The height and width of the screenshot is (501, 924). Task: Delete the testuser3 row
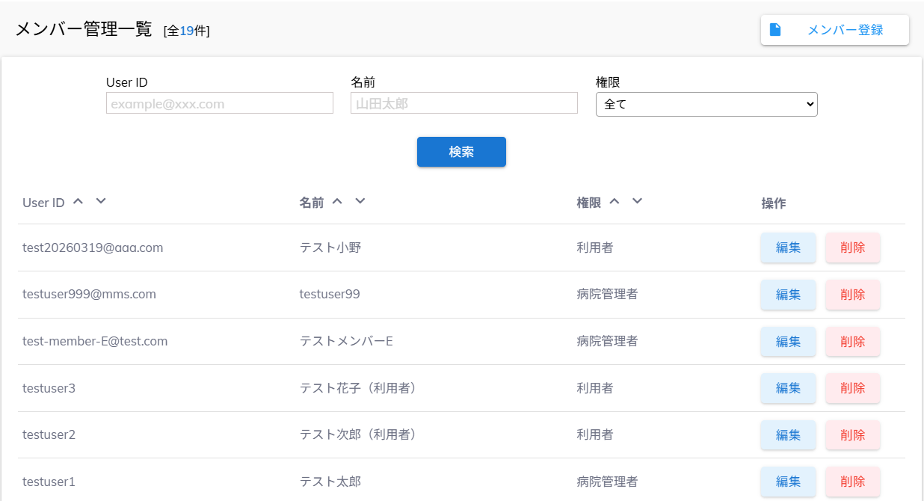(x=853, y=388)
